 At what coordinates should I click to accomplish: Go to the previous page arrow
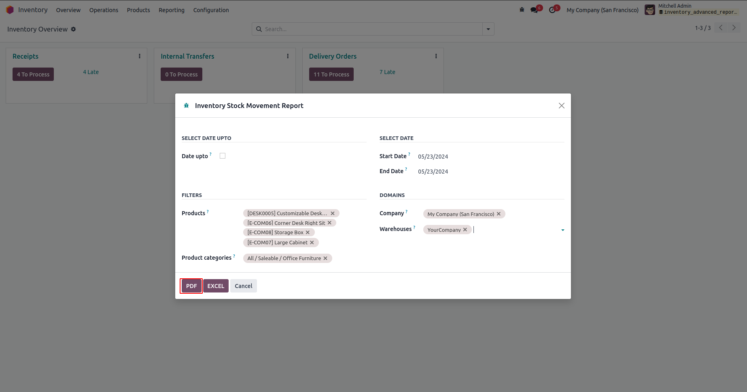[721, 28]
